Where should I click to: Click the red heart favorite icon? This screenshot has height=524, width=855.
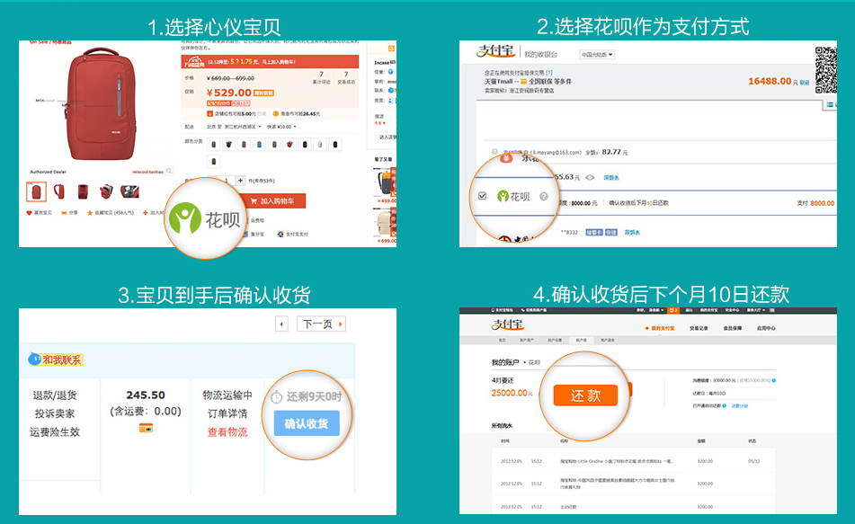[x=30, y=213]
